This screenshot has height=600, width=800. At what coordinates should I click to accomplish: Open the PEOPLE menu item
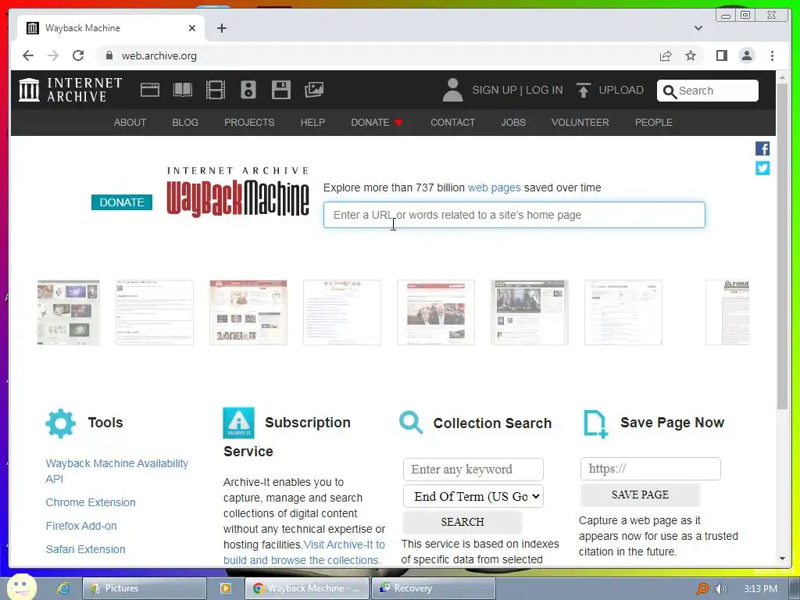[654, 123]
